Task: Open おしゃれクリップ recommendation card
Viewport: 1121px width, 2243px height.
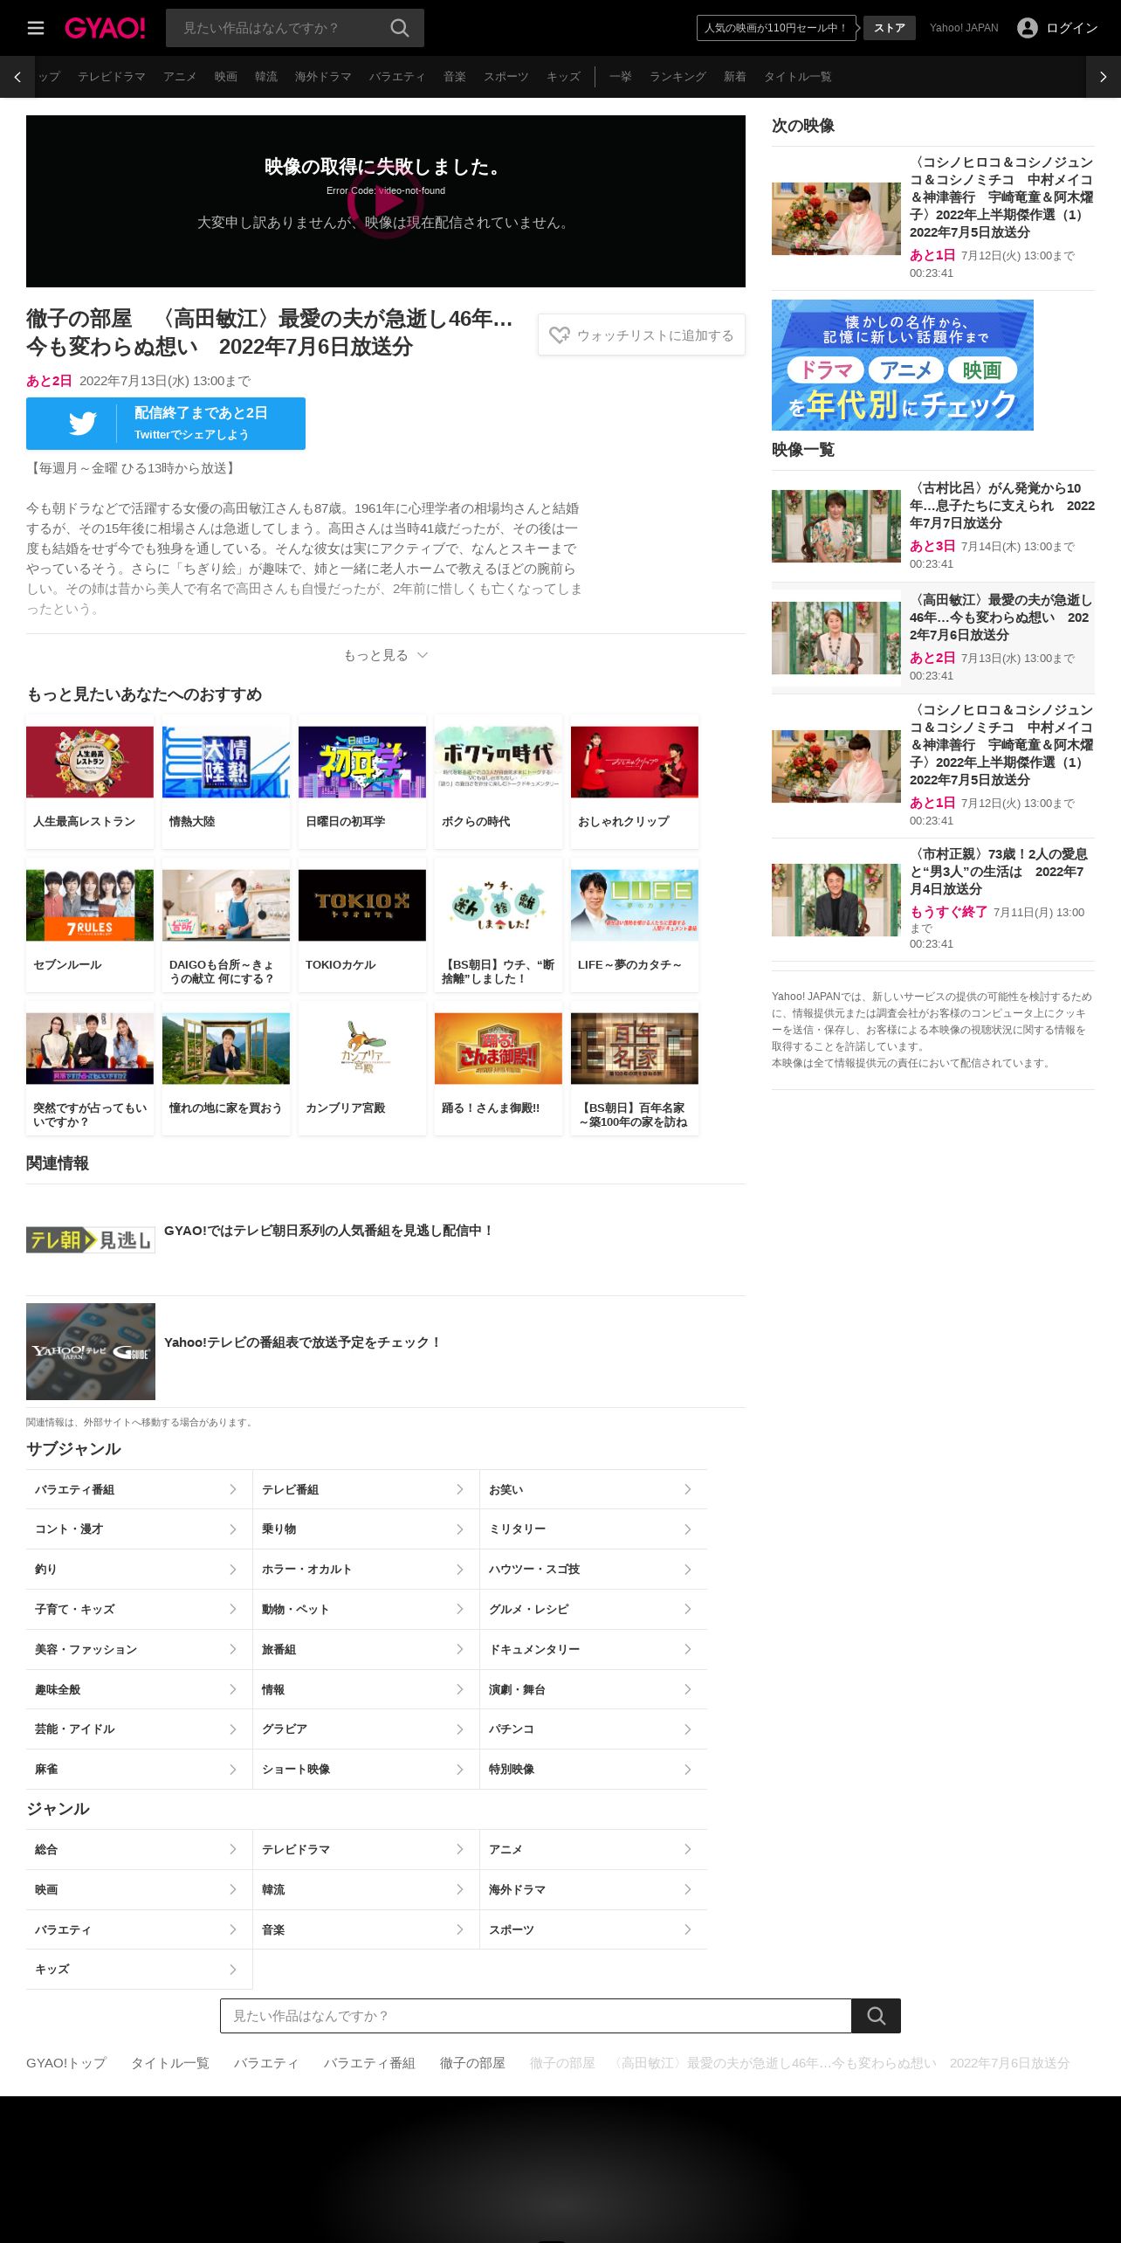Action: tap(635, 782)
